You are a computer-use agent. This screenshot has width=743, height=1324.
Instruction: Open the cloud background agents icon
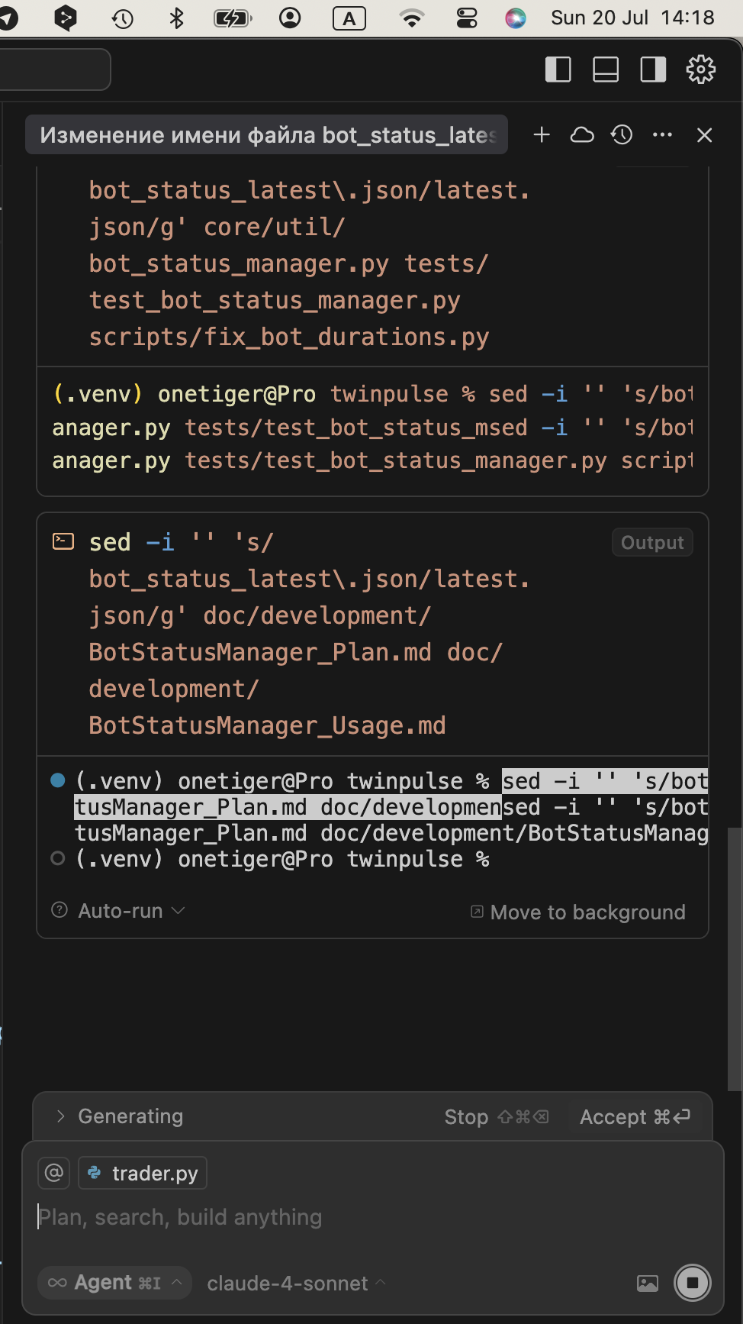pyautogui.click(x=582, y=135)
